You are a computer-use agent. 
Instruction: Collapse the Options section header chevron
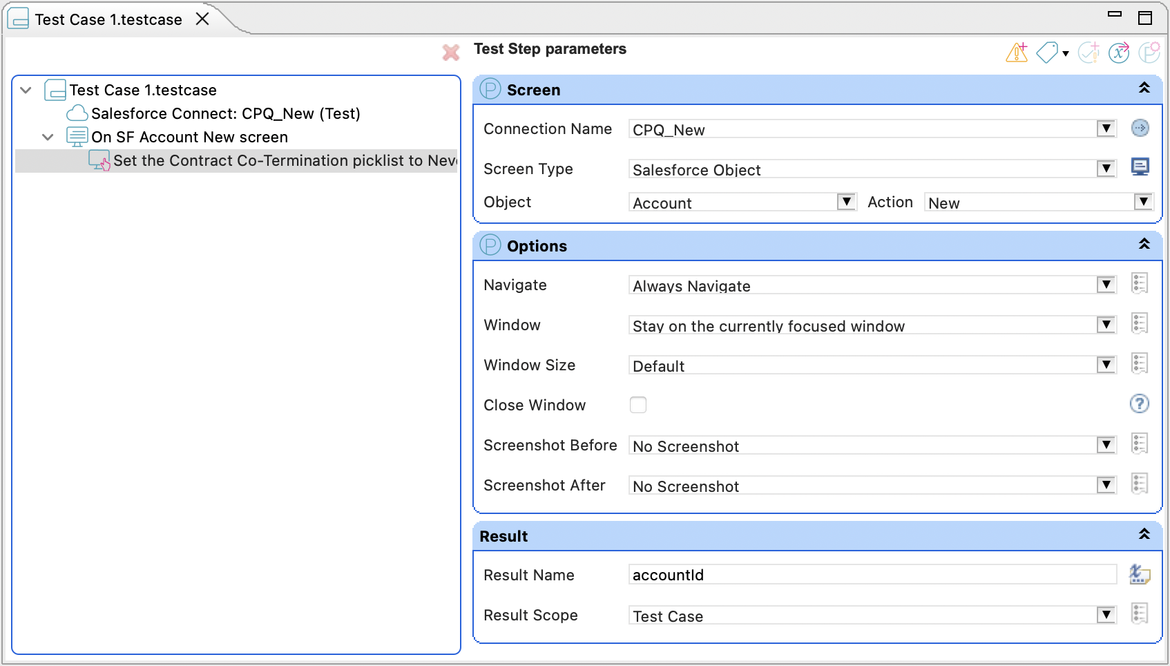point(1144,244)
